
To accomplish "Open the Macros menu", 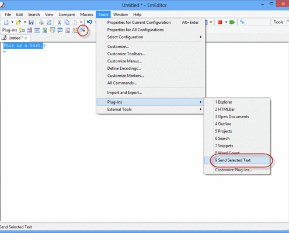I will tap(86, 15).
